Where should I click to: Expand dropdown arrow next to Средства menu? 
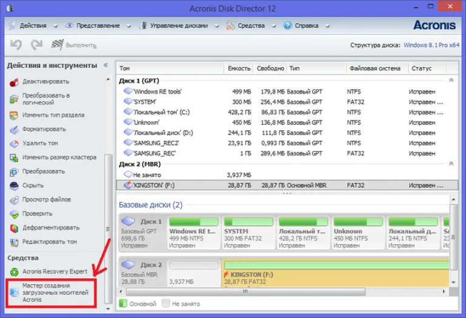pos(274,26)
